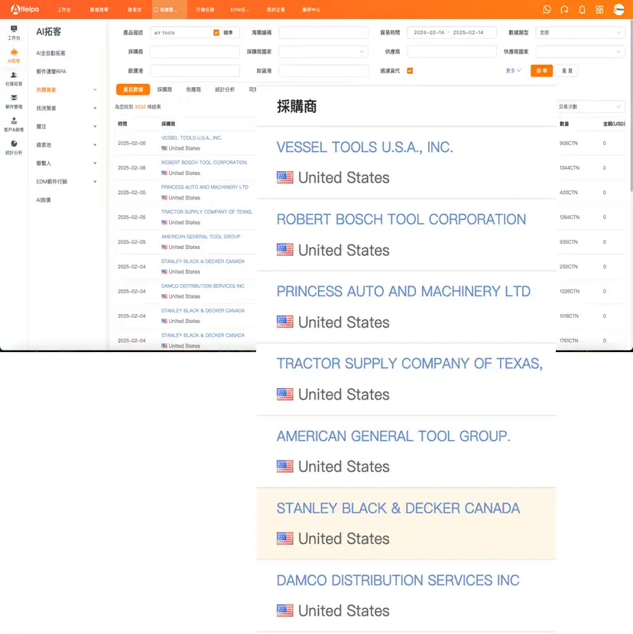Open STANLEY BLACK & DECKER CANADA in enlarged panel
Screen dimensions: 633x634
(x=398, y=508)
